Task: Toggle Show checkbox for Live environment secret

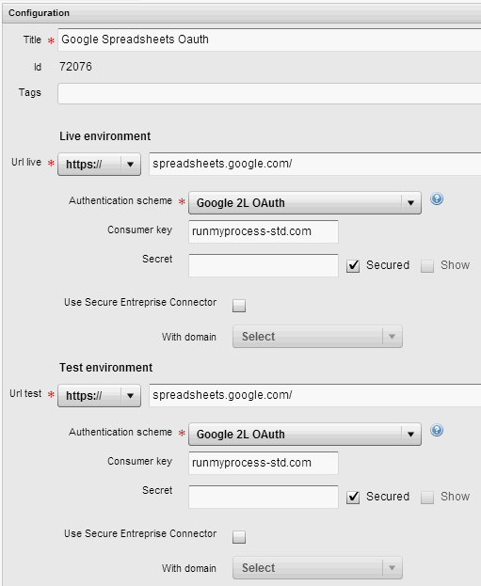Action: (427, 266)
